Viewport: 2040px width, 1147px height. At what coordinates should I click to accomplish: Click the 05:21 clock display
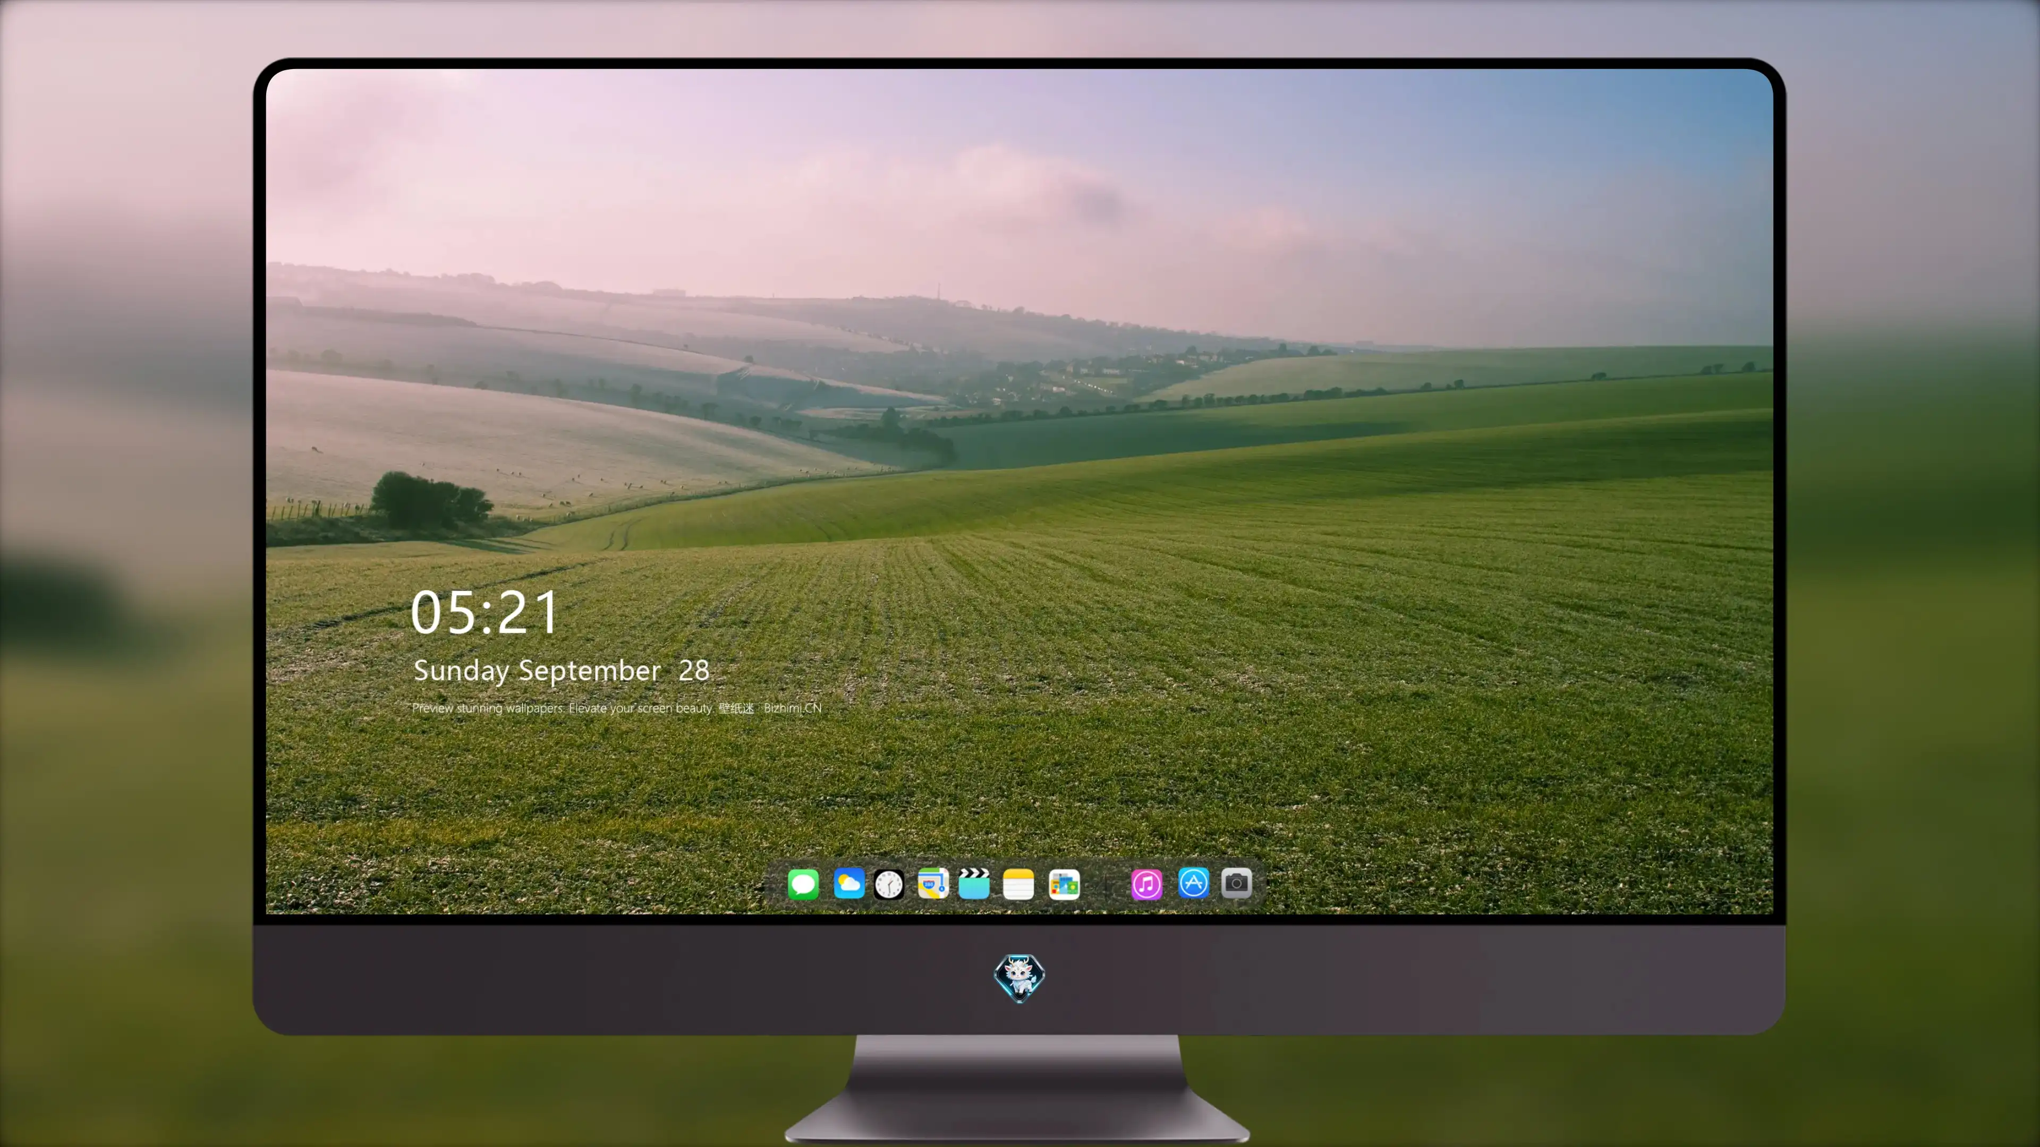pyautogui.click(x=484, y=612)
